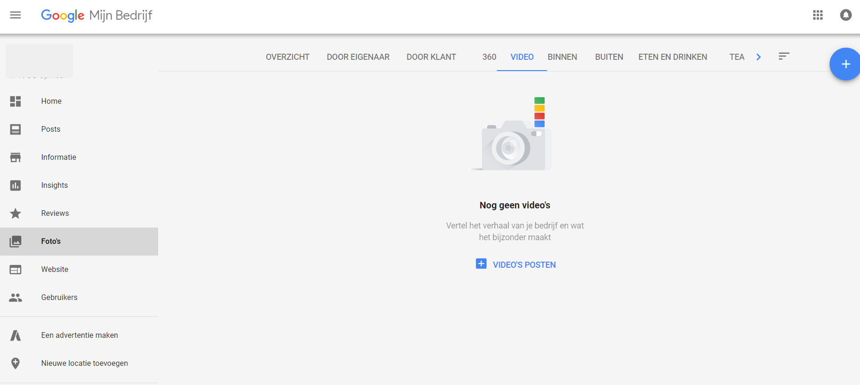Screen dimensions: 860x385
Task: Open the notifications bell
Action: pos(845,15)
